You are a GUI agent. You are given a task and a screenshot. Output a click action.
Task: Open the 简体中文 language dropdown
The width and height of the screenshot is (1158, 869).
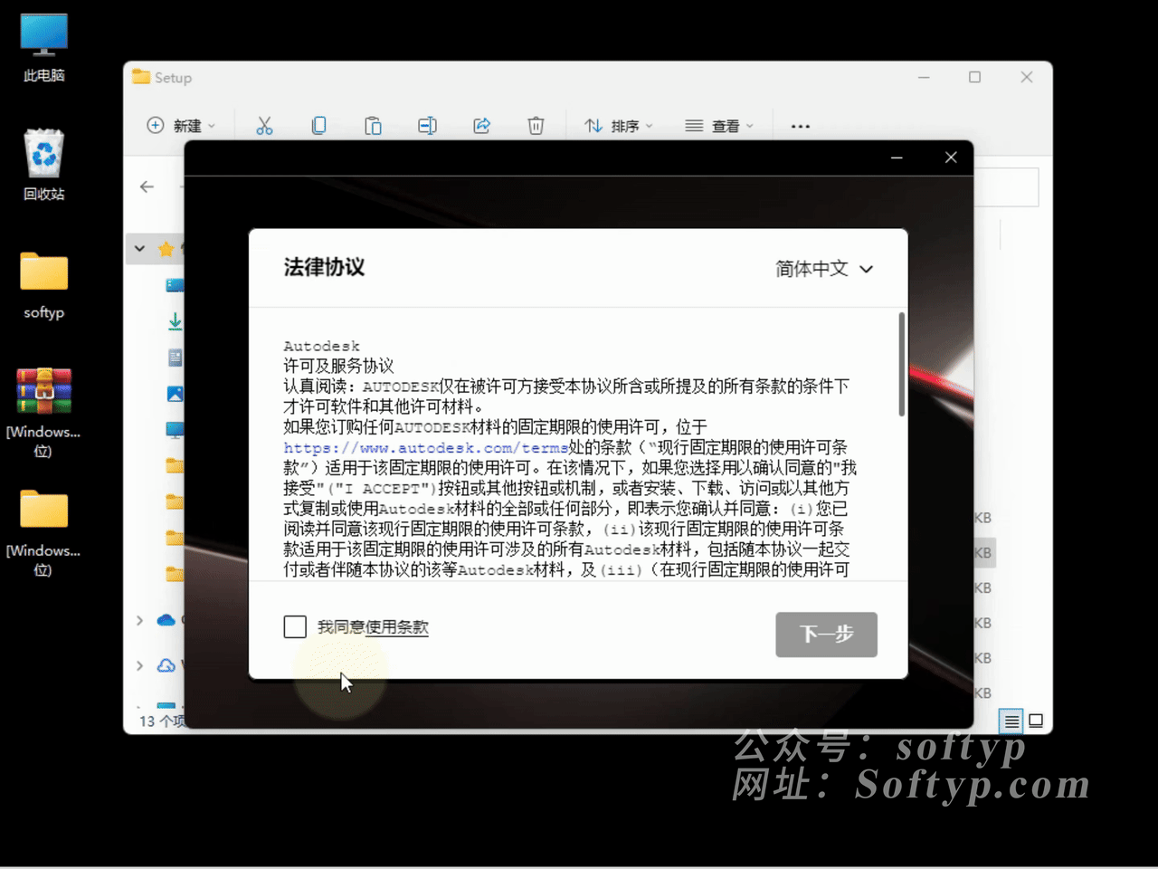(823, 269)
